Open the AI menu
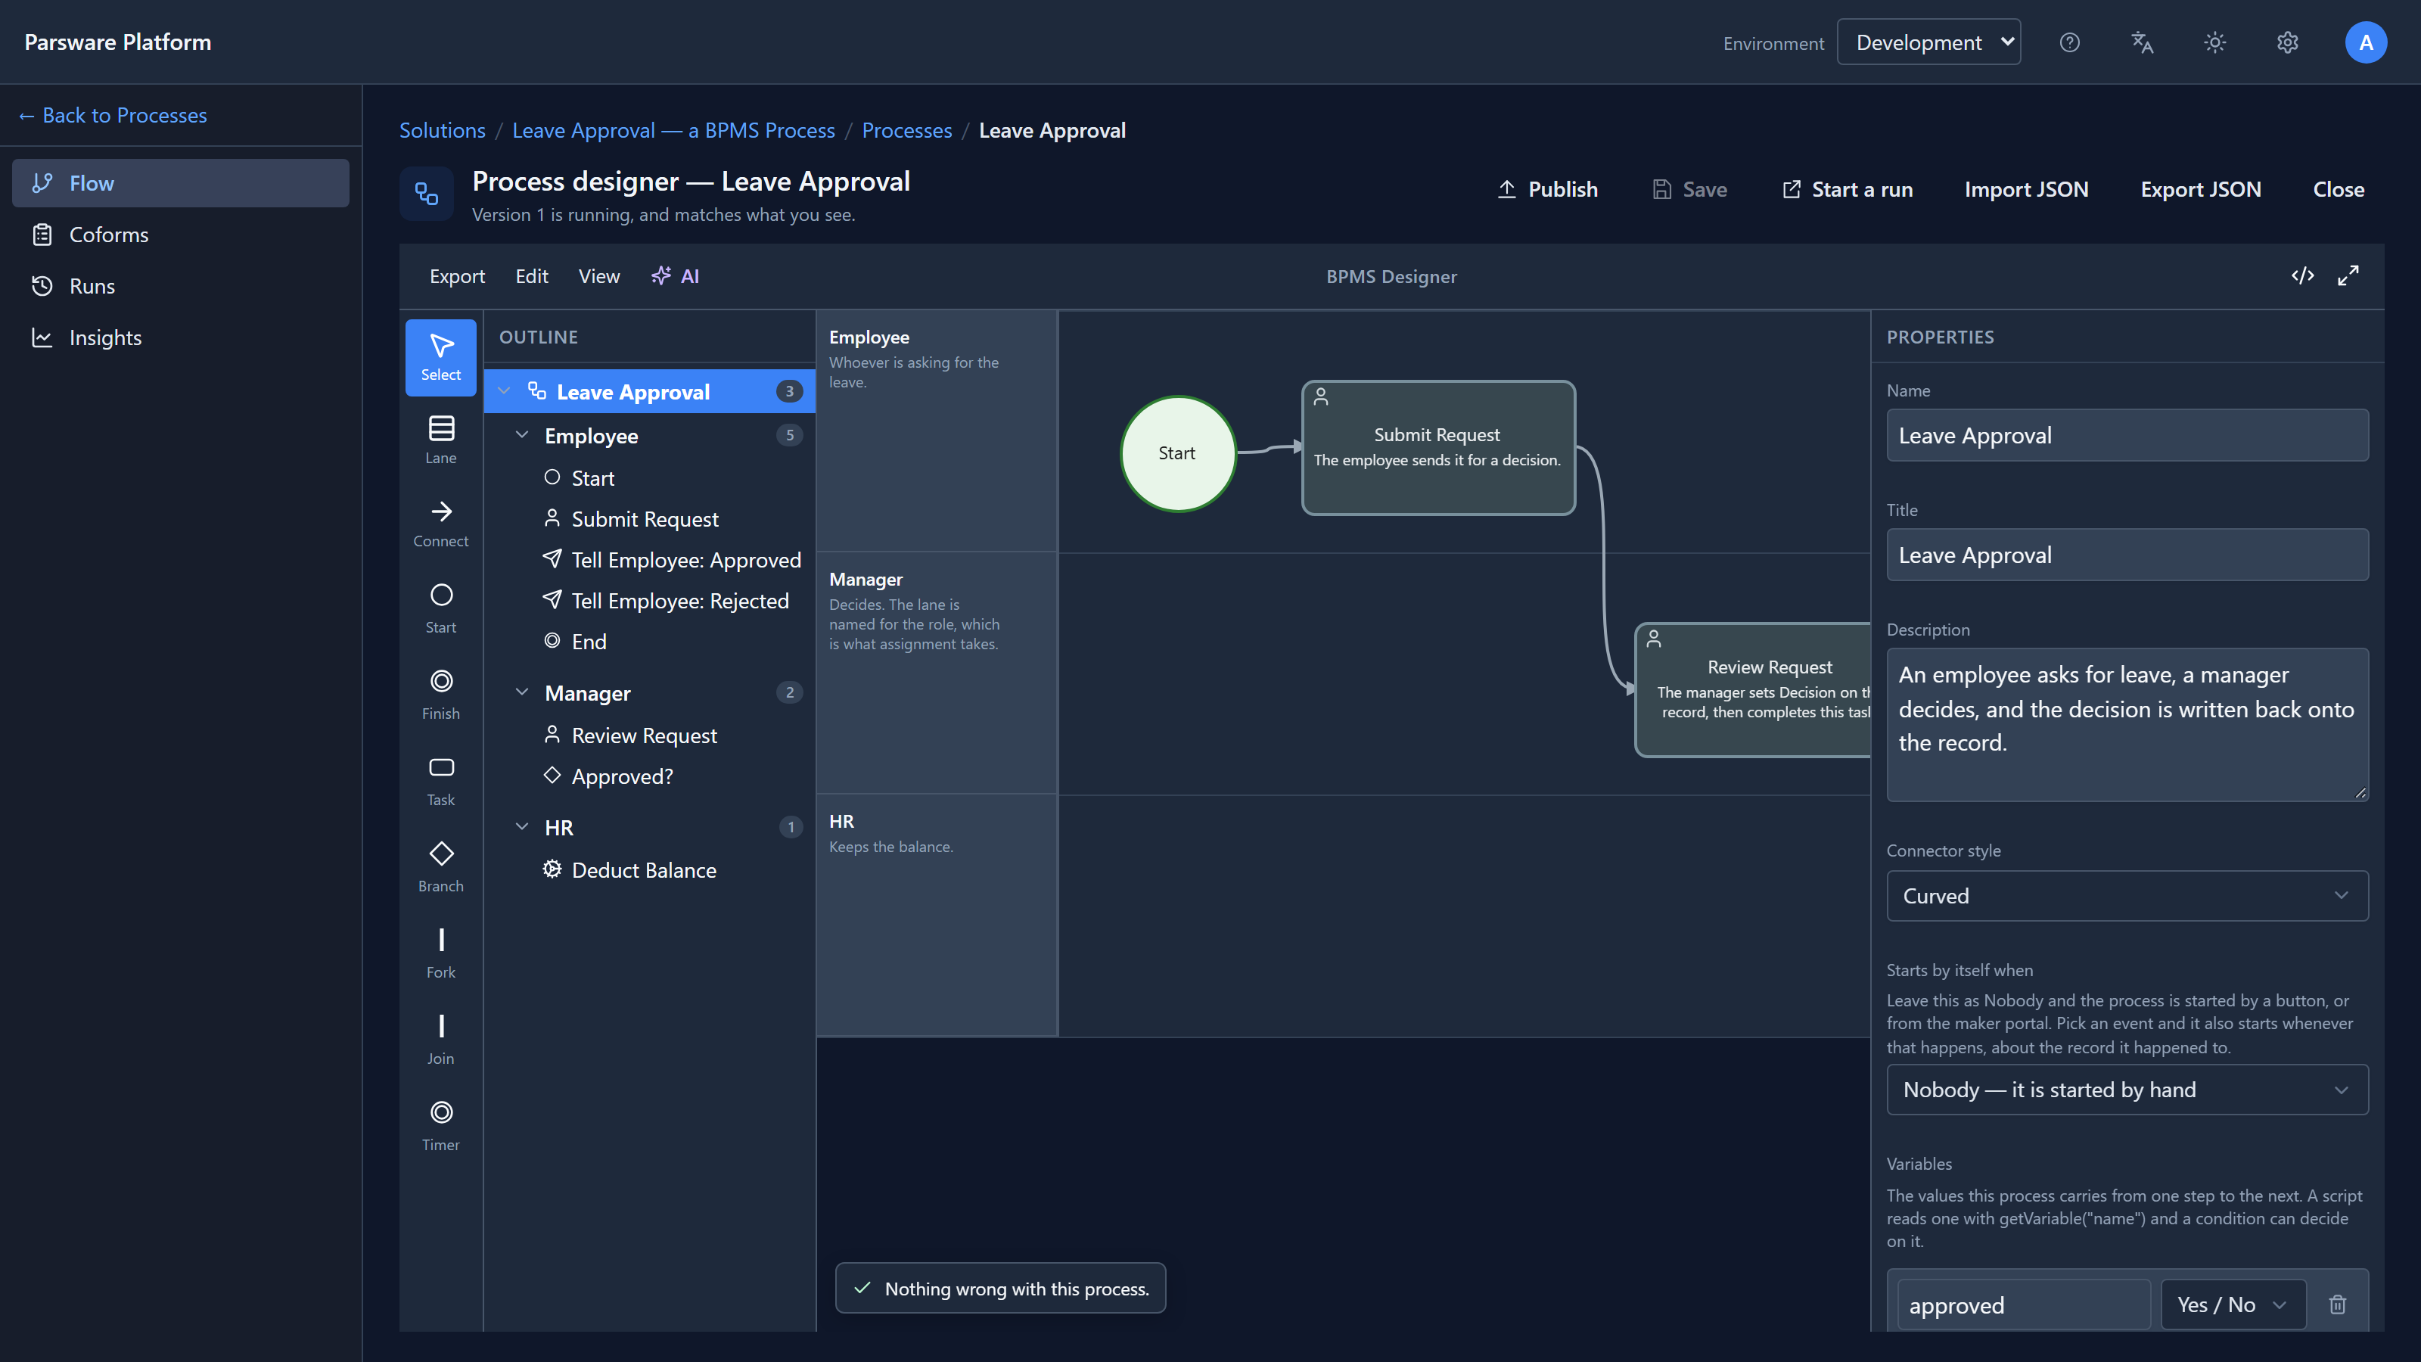This screenshot has height=1362, width=2421. coord(675,276)
